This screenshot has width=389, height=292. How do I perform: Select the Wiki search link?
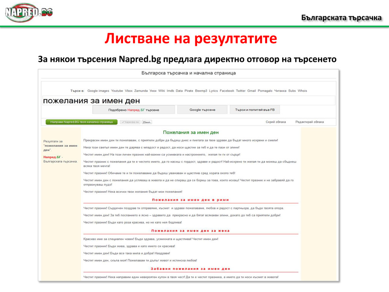161,91
